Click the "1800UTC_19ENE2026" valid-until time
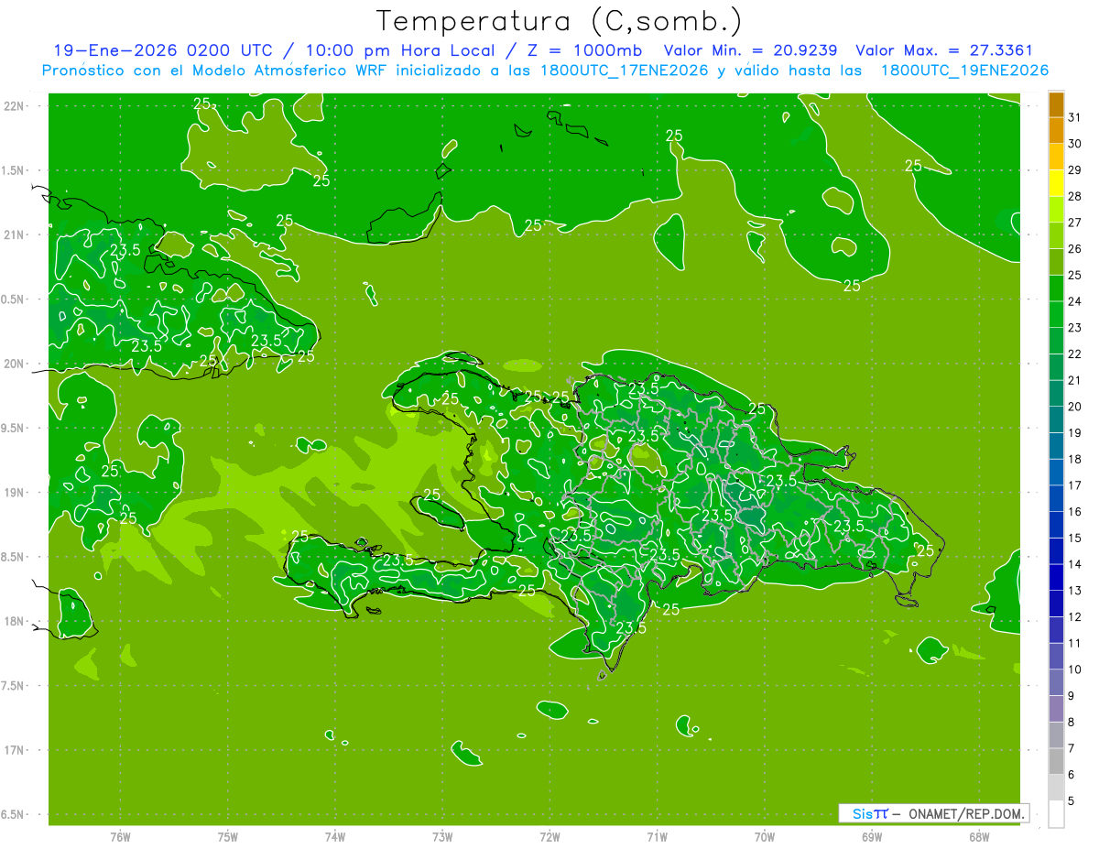The image size is (1099, 849). [963, 70]
